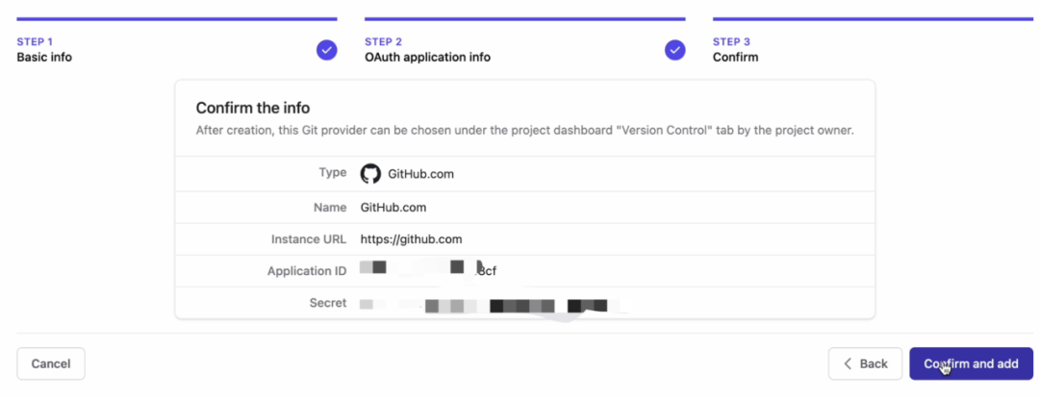
Task: Select the Step 3 Confirm step
Action: point(735,57)
